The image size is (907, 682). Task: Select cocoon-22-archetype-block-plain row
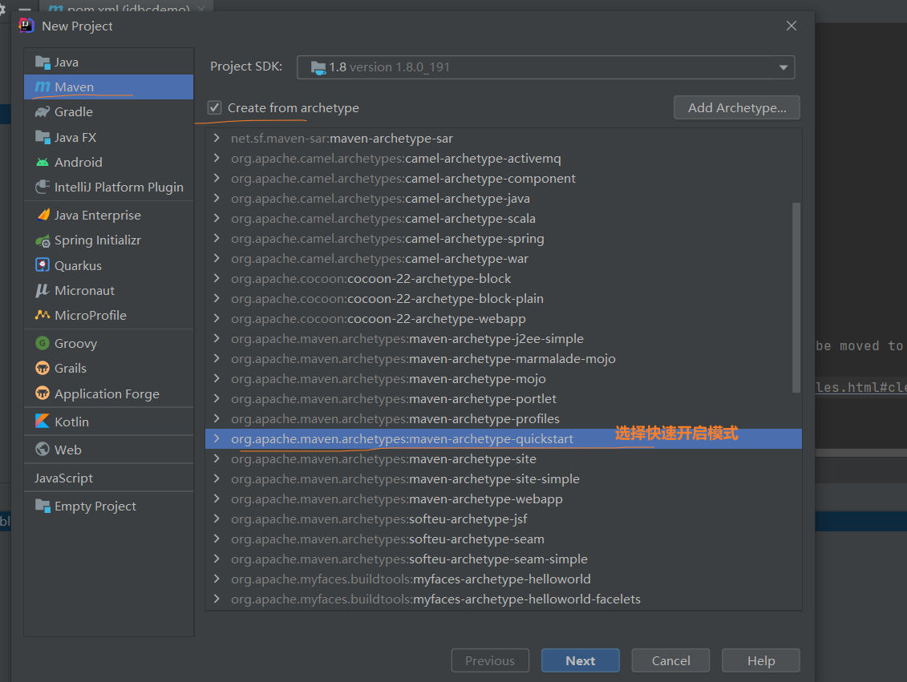(504, 299)
